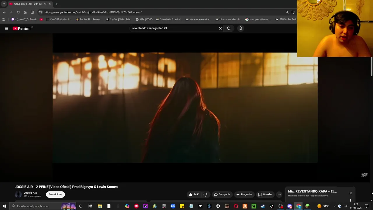The height and width of the screenshot is (210, 373).
Task: Expand hidden system tray icons
Action: tap(335, 206)
